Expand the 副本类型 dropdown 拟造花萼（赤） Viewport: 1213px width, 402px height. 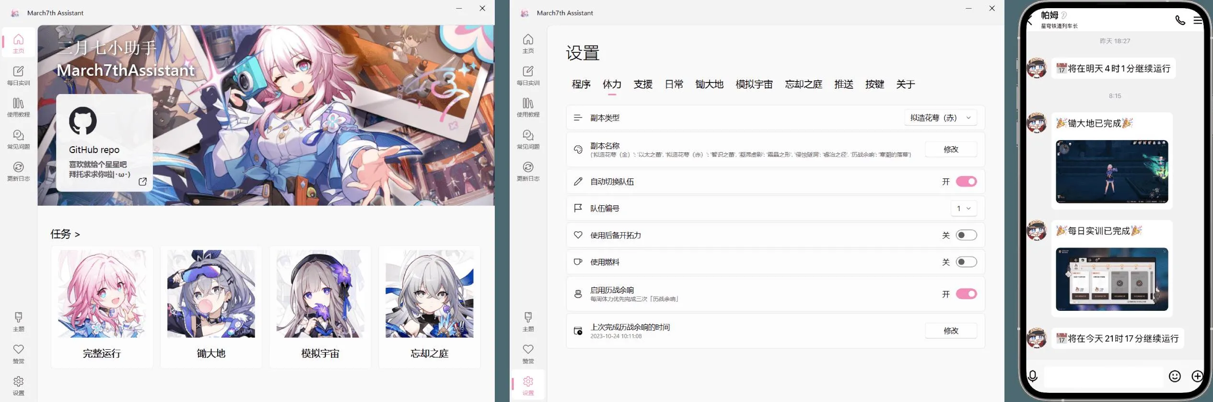(940, 118)
